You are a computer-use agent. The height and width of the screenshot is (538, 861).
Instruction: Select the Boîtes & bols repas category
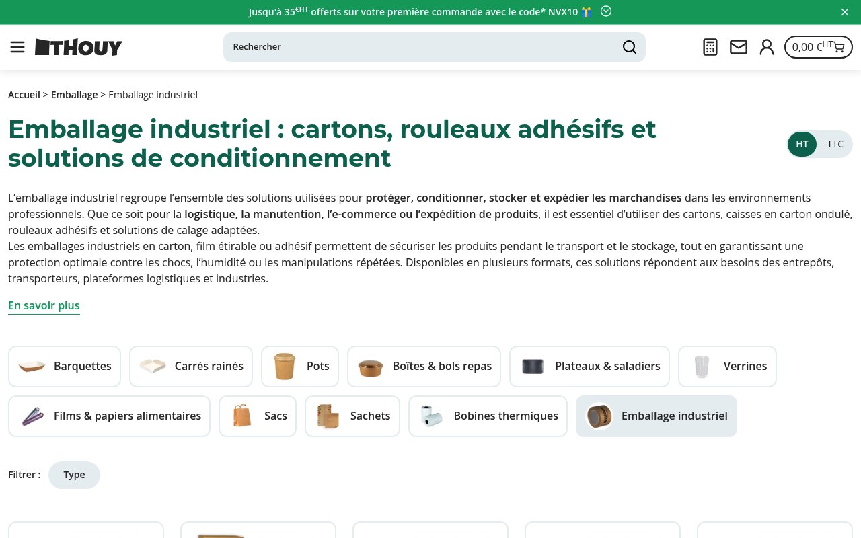424,367
